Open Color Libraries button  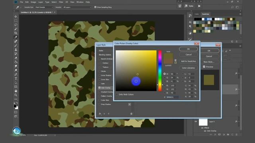coord(188,68)
